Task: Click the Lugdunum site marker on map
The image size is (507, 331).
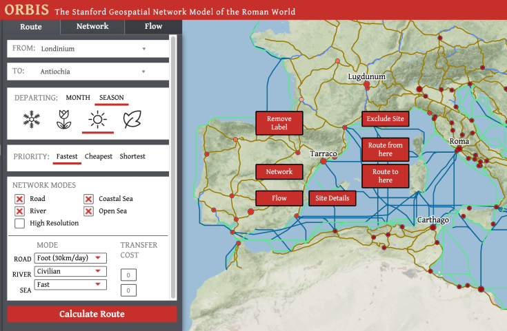Action: [x=367, y=85]
